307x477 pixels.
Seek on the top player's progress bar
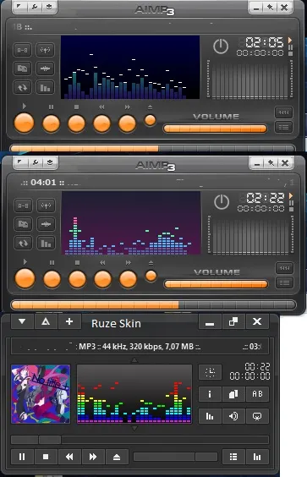pos(152,149)
